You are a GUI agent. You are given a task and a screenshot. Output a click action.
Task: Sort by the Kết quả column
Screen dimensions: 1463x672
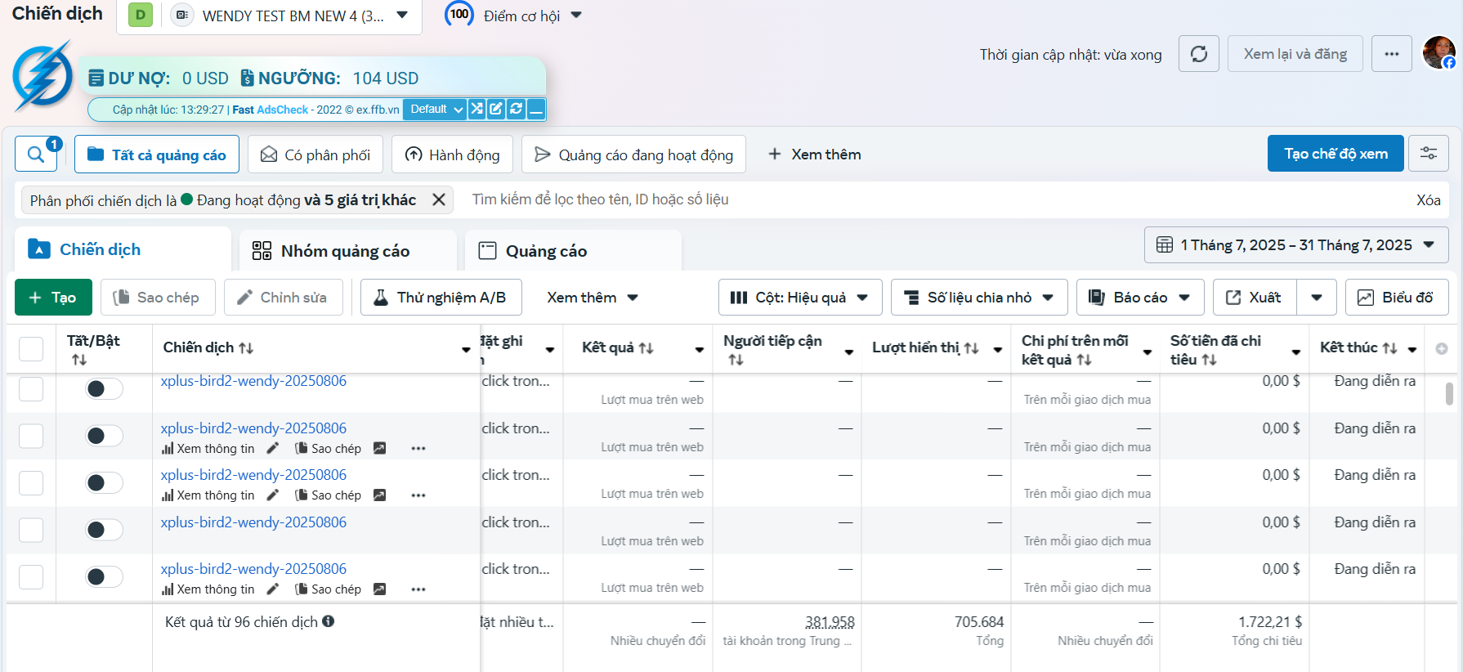[646, 348]
